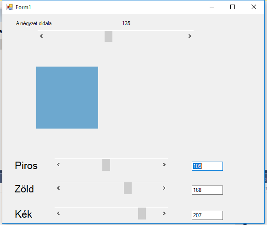Screen dimensions: 267x225
Task: Click the Form1 application icon in title bar
Action: [x=10, y=7]
